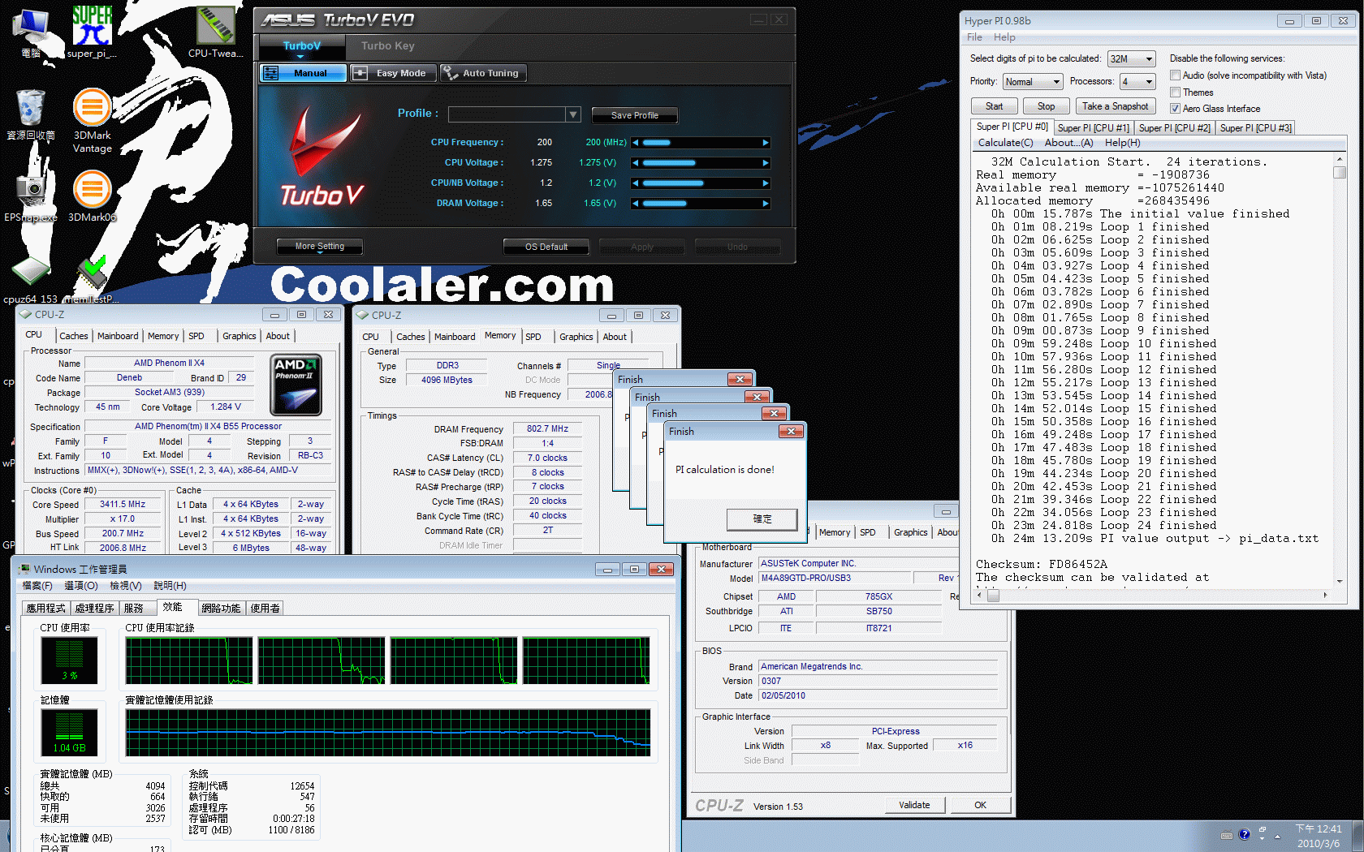Click the Auto Tuning wrench icon
Image resolution: width=1364 pixels, height=852 pixels.
pyautogui.click(x=450, y=73)
